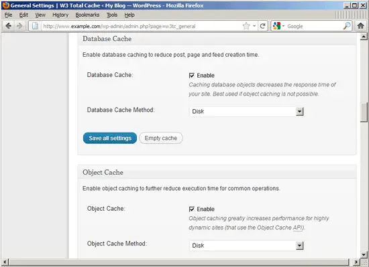The width and height of the screenshot is (369, 267).
Task: Open the File menu
Action: click(8, 15)
